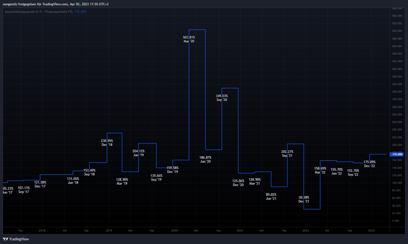Select the 300.00% tick on the price scale
408x244 pixels.
[397, 107]
